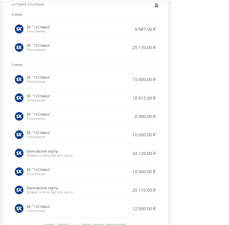Tap 1X logo on the 6 000.00 ₽ row
This screenshot has height=225, width=229.
(x=19, y=116)
